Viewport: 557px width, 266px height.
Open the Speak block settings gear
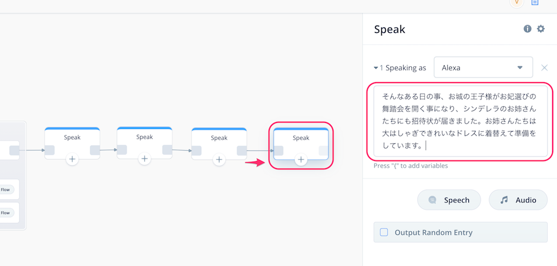coord(541,29)
